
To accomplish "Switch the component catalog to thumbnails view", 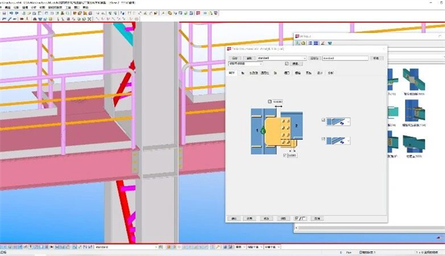I will coord(316,43).
